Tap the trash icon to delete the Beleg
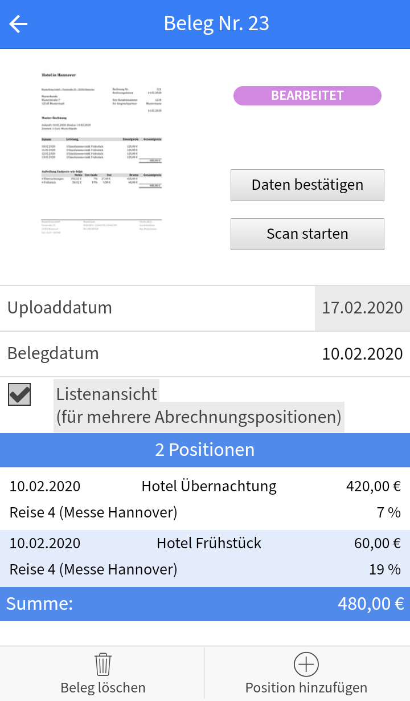410x701 pixels. [102, 664]
